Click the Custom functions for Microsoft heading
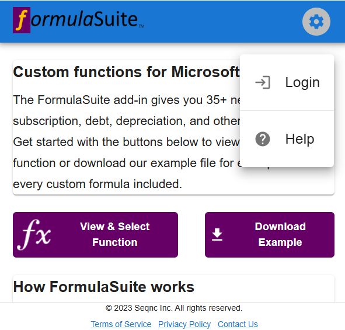Image resolution: width=345 pixels, height=330 pixels. click(126, 72)
